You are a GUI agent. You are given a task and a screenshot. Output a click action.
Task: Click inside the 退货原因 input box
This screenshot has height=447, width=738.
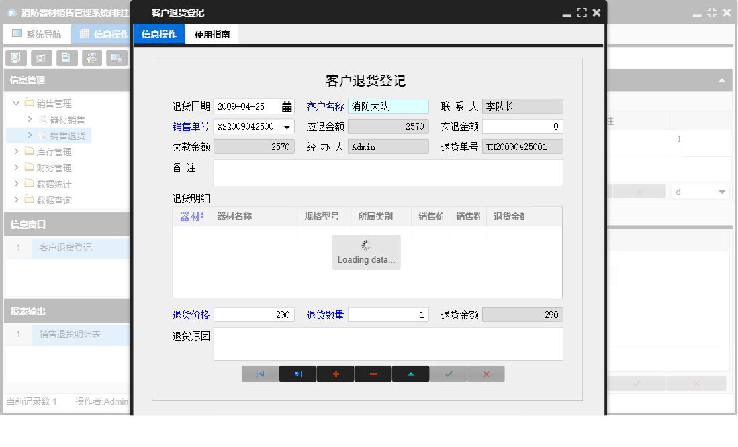388,343
